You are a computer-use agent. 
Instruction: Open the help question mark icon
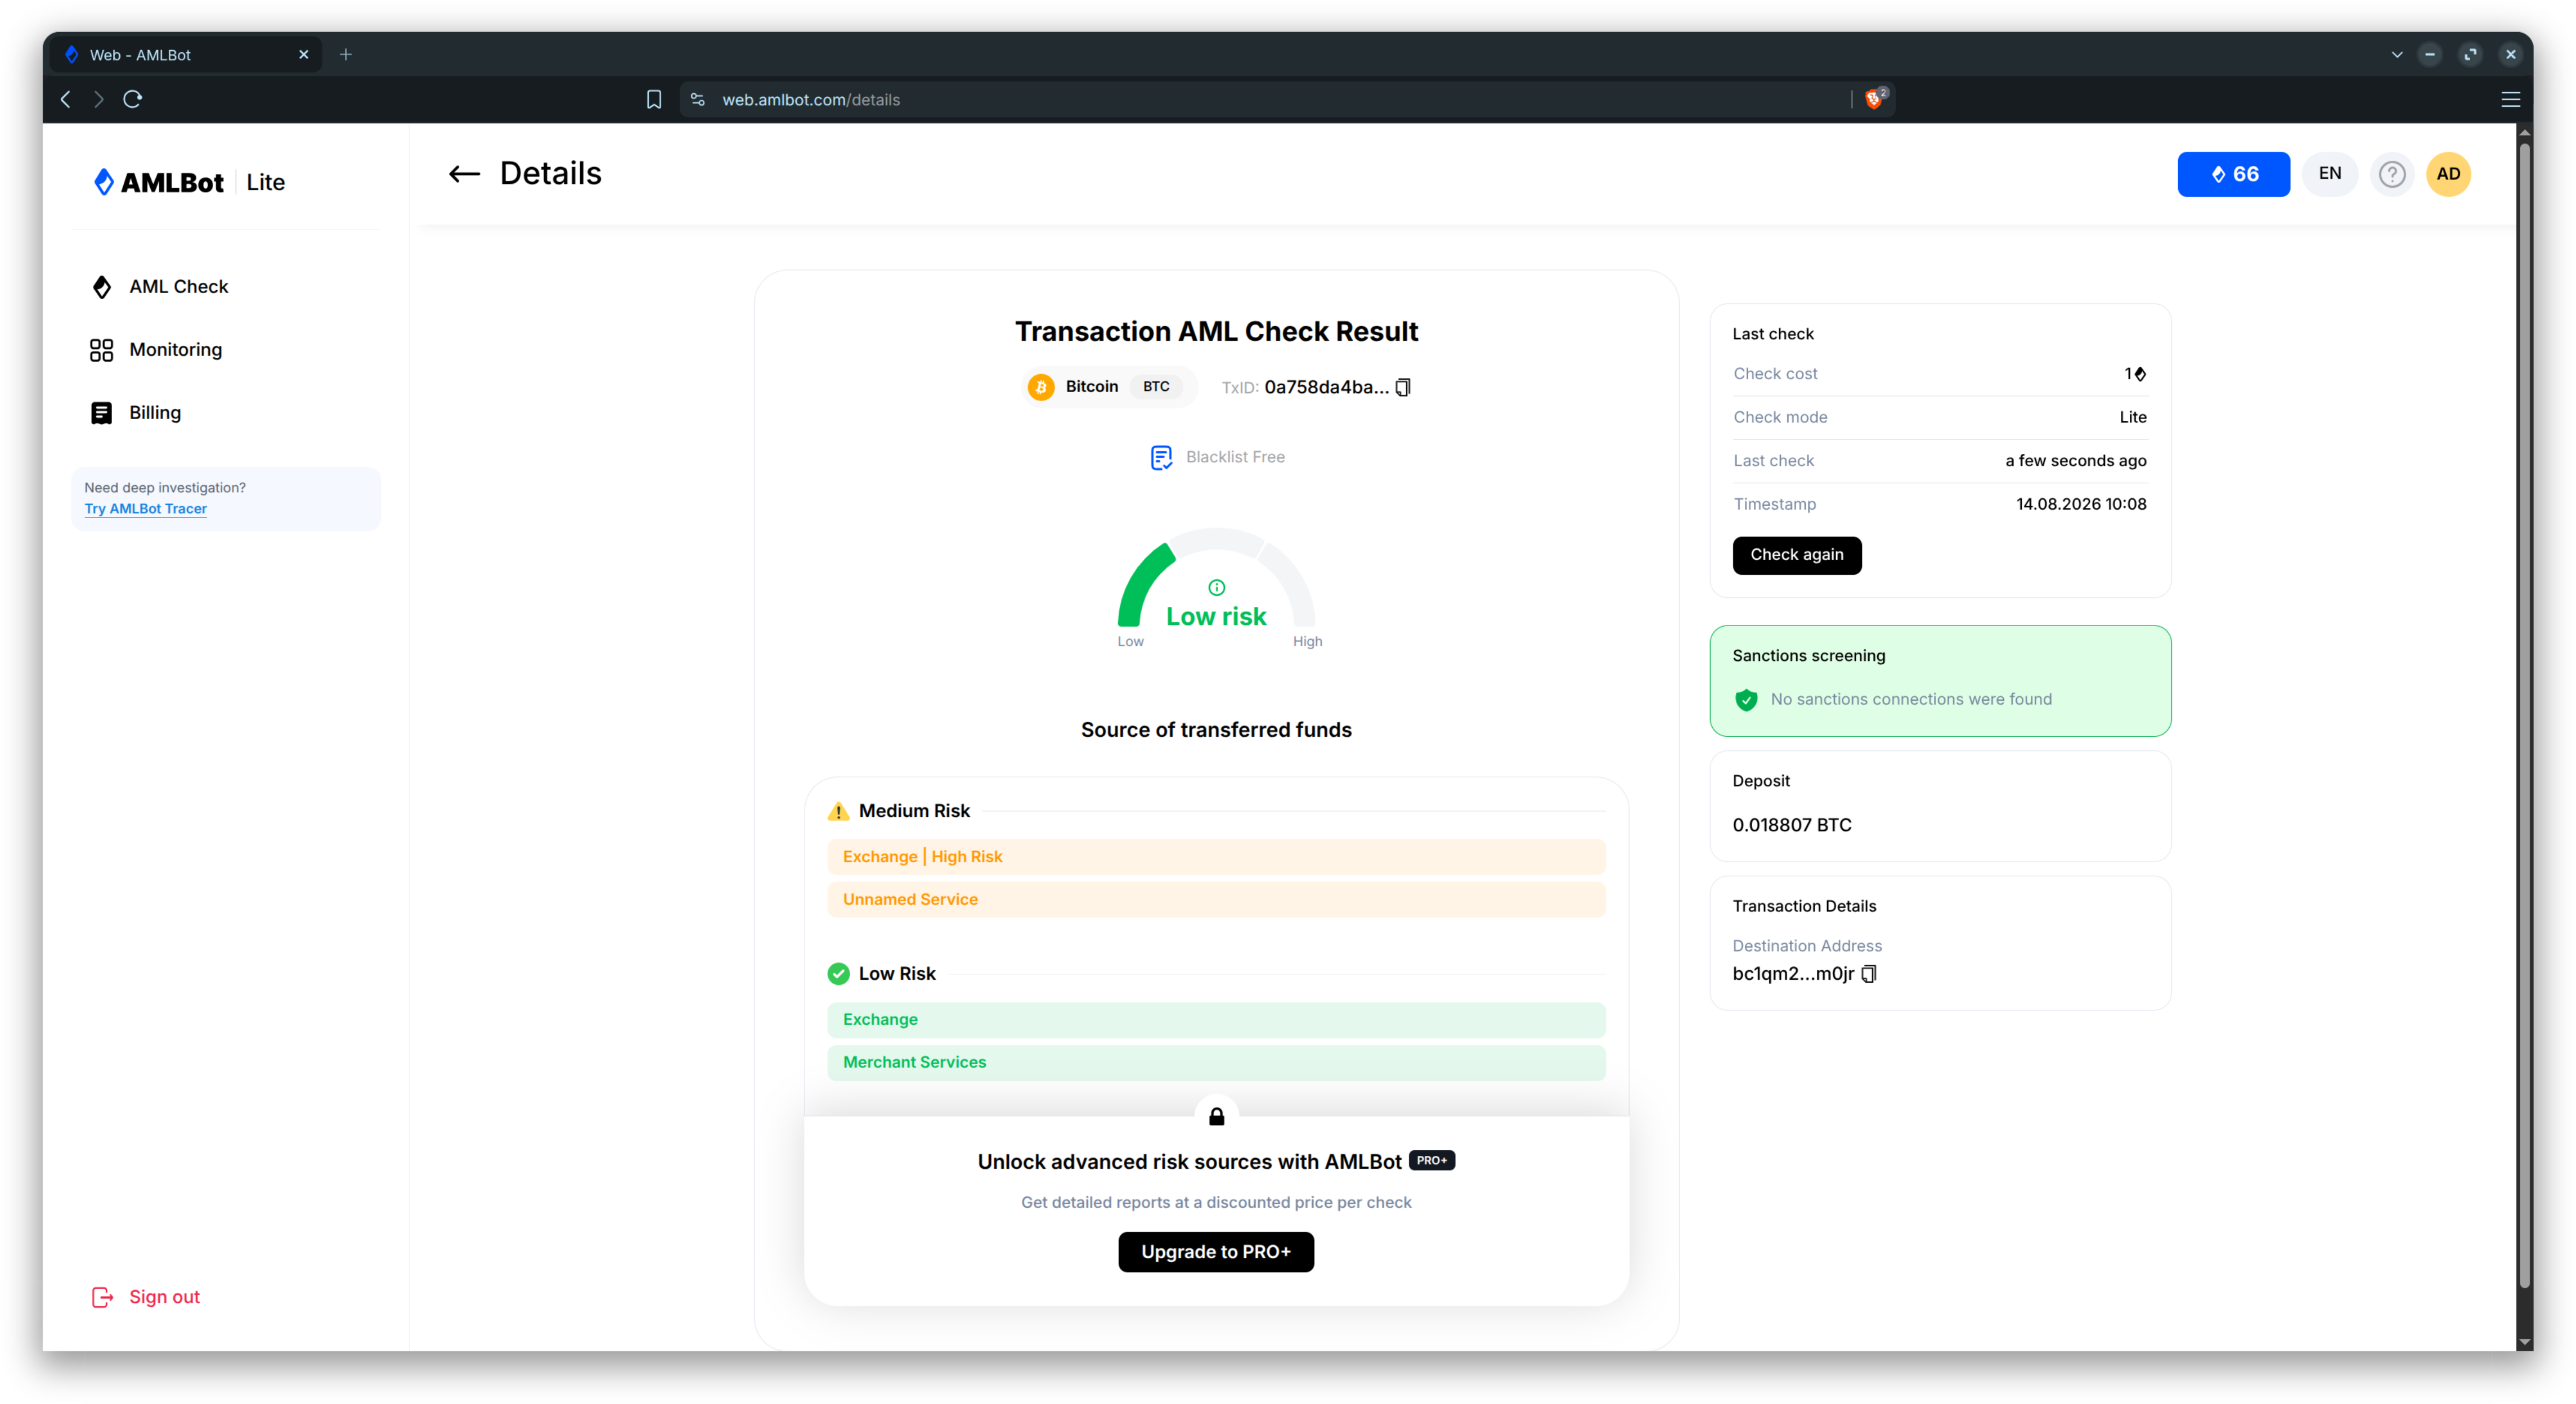[x=2392, y=174]
